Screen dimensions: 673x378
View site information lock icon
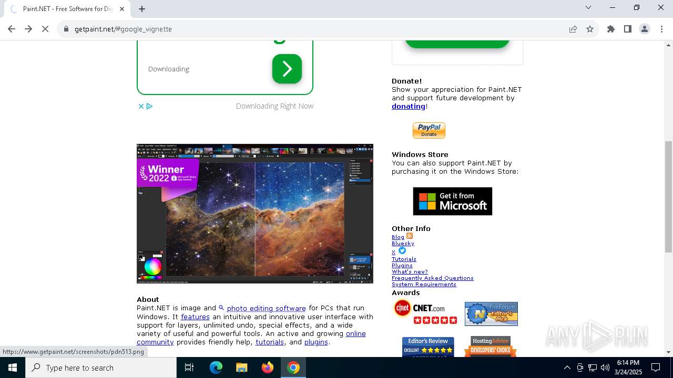(x=66, y=29)
